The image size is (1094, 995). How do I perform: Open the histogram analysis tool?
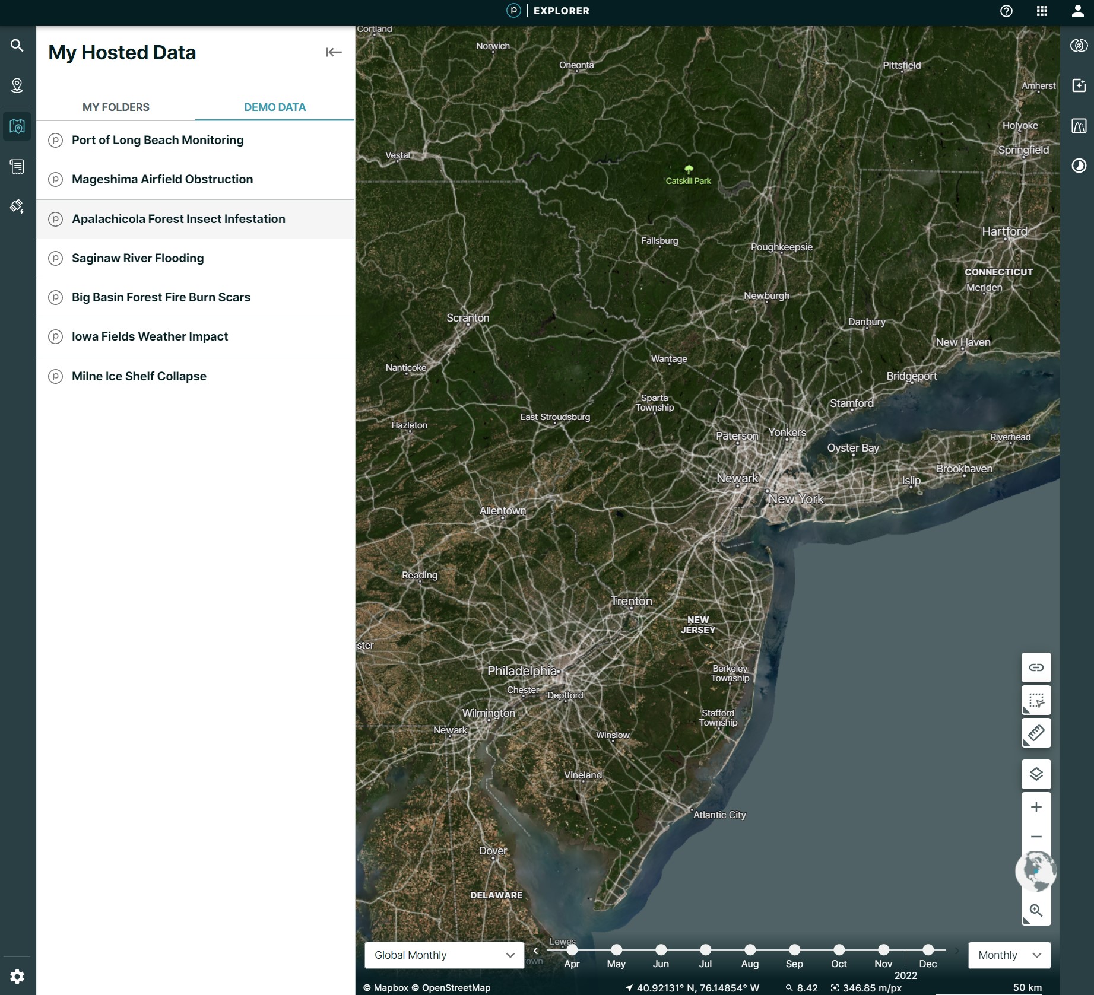tap(1079, 125)
